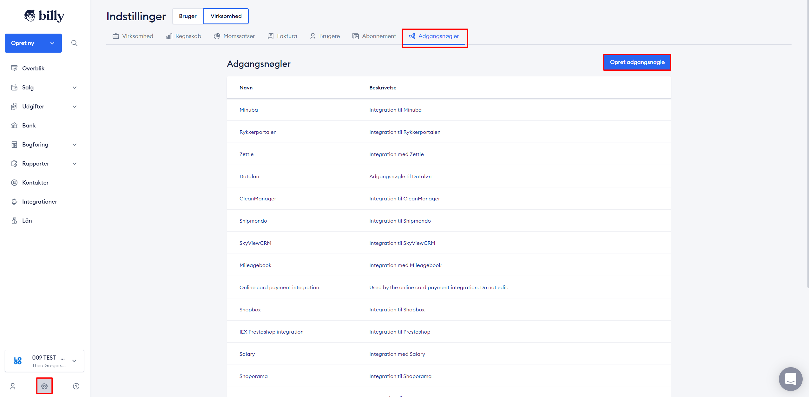Image resolution: width=809 pixels, height=397 pixels.
Task: Open Online card payment integration key
Action: pyautogui.click(x=279, y=287)
